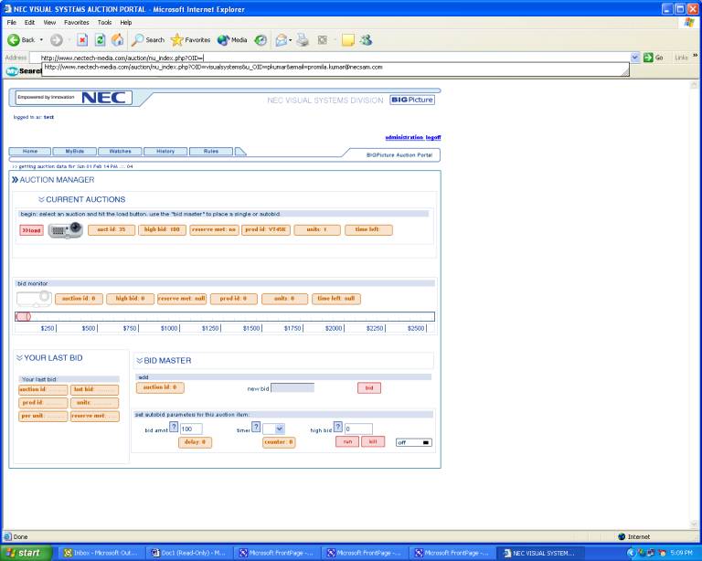Switch to the Watches tab
702x561 pixels.
click(x=121, y=151)
